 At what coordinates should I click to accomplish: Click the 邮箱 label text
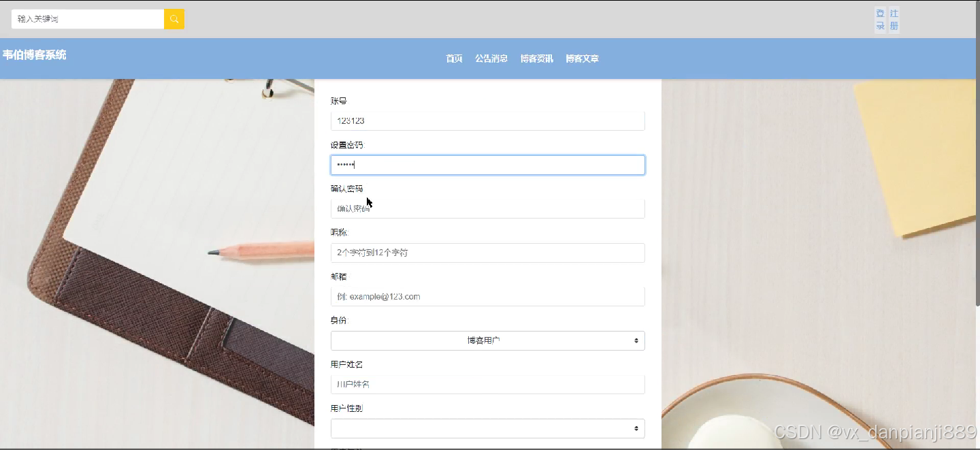(x=339, y=276)
